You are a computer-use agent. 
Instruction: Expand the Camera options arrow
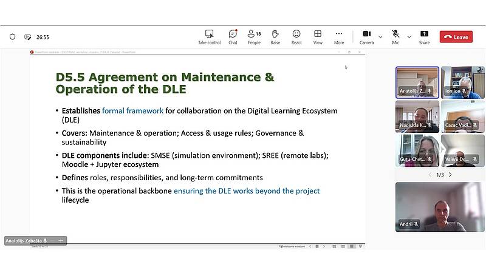point(380,37)
